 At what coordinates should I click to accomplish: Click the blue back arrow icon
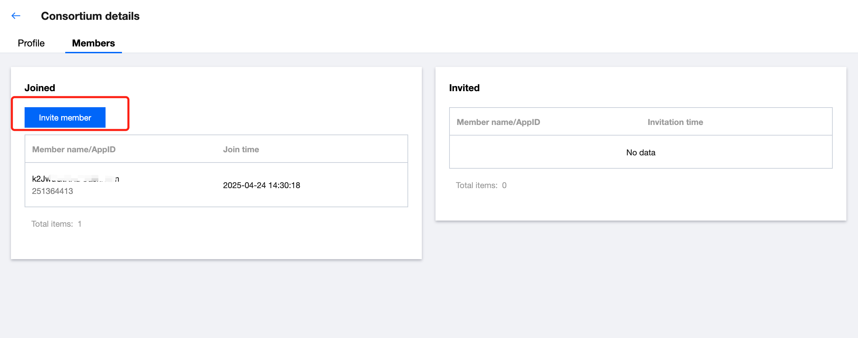coord(16,16)
